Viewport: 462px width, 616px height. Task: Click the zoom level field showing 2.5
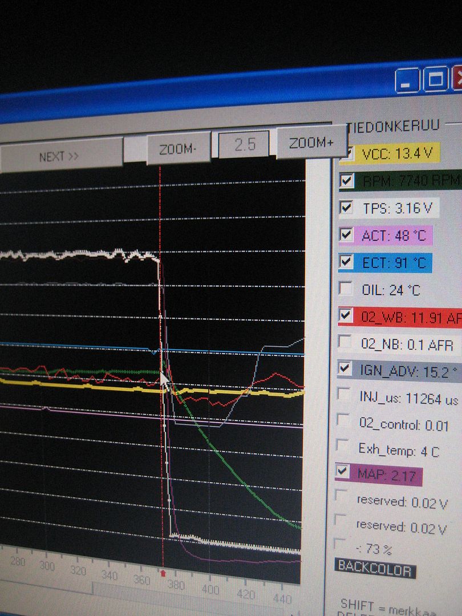coord(245,145)
